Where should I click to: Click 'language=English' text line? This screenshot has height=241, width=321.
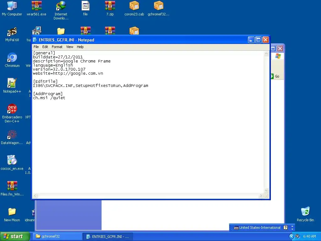[x=53, y=65]
